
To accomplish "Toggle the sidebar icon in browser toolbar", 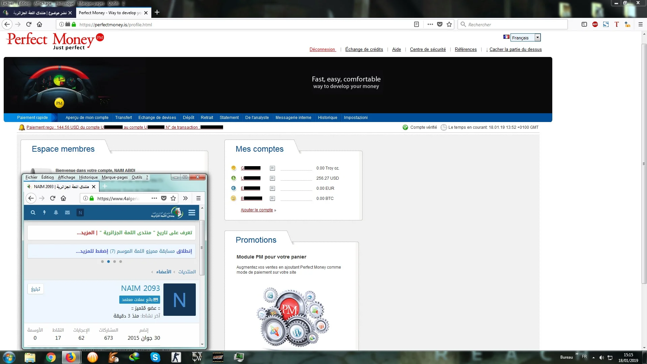I will [x=584, y=24].
